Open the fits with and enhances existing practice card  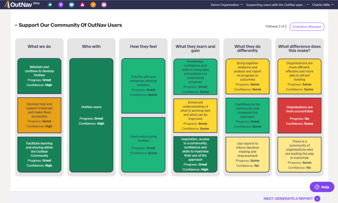(143, 86)
